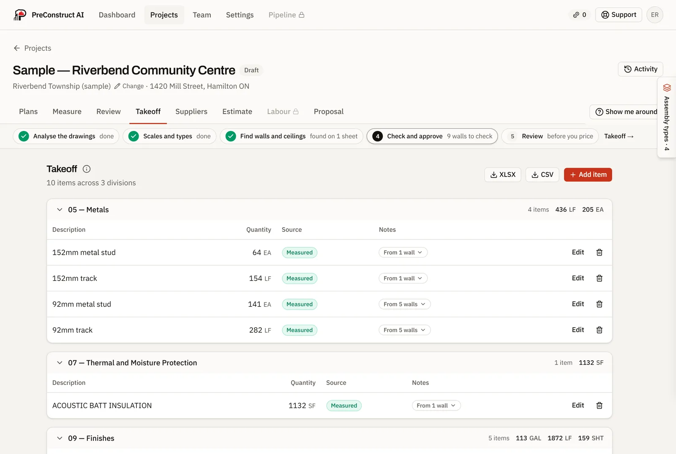Open the Review before you price step
The image size is (676, 454).
[550, 136]
